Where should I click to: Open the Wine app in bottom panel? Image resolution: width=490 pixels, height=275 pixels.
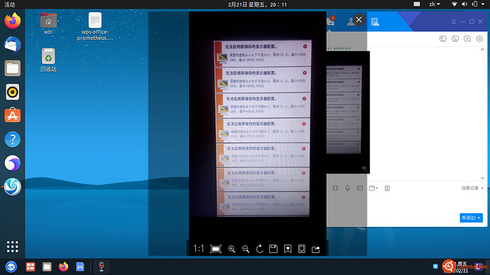click(102, 266)
